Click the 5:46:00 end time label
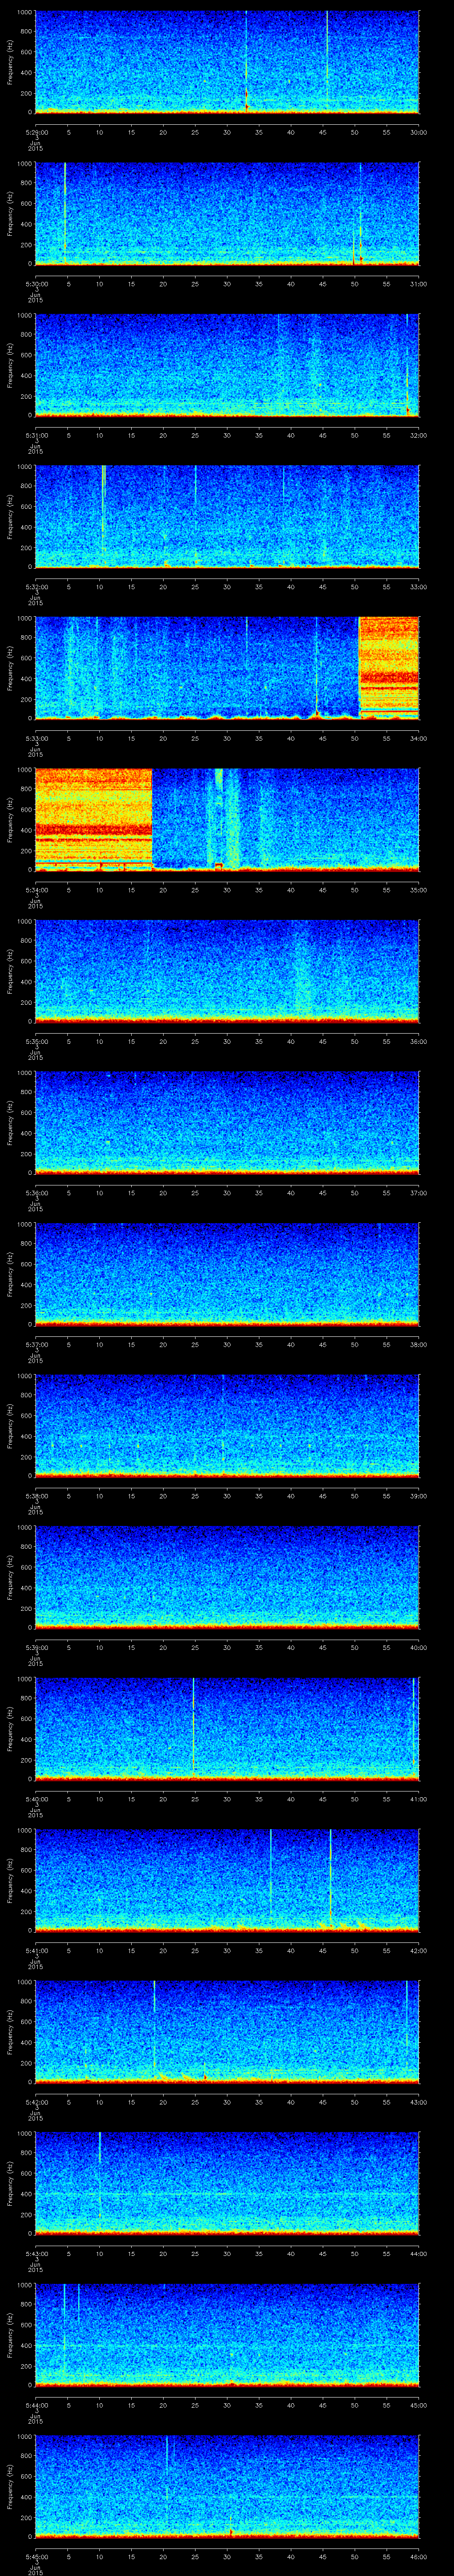The width and height of the screenshot is (454, 2576). (x=418, y=2556)
